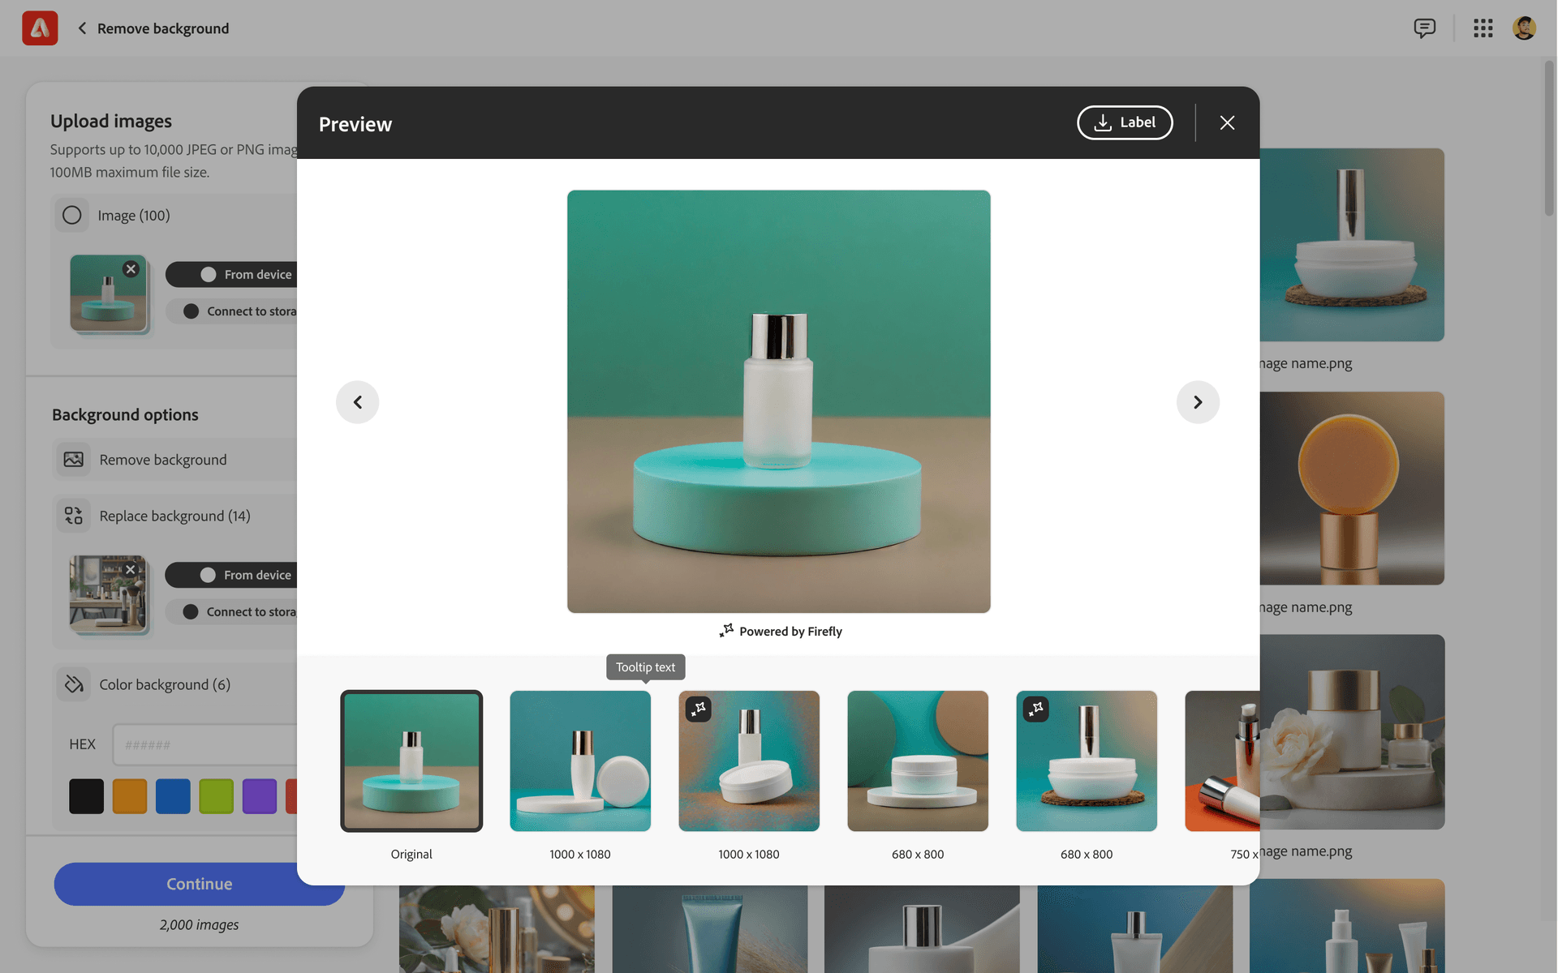Click the uploaded product image thumbnail

point(108,294)
